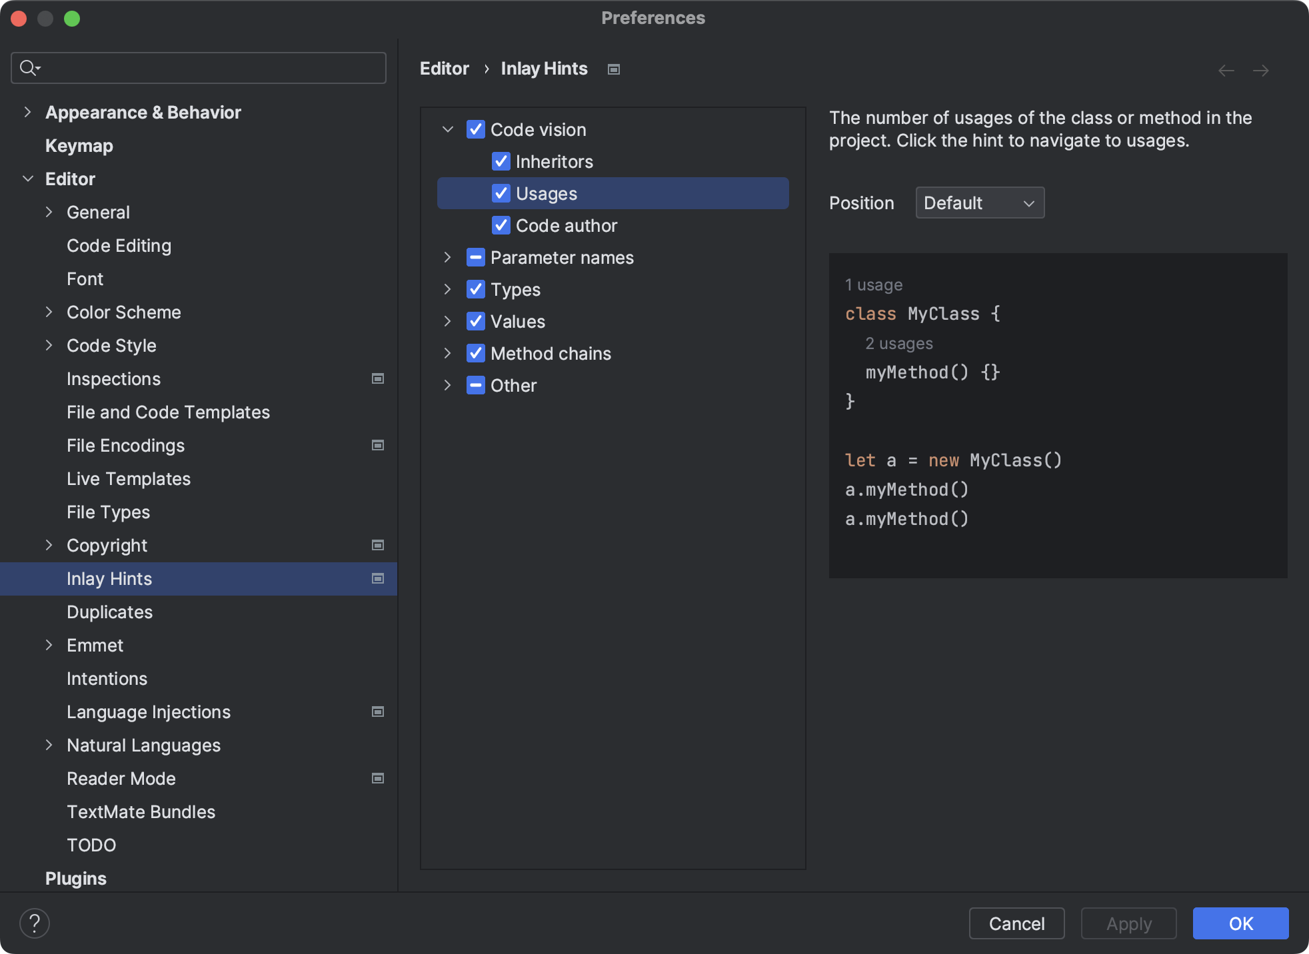
Task: Click the search magnifier in settings sidebar
Action: (x=29, y=67)
